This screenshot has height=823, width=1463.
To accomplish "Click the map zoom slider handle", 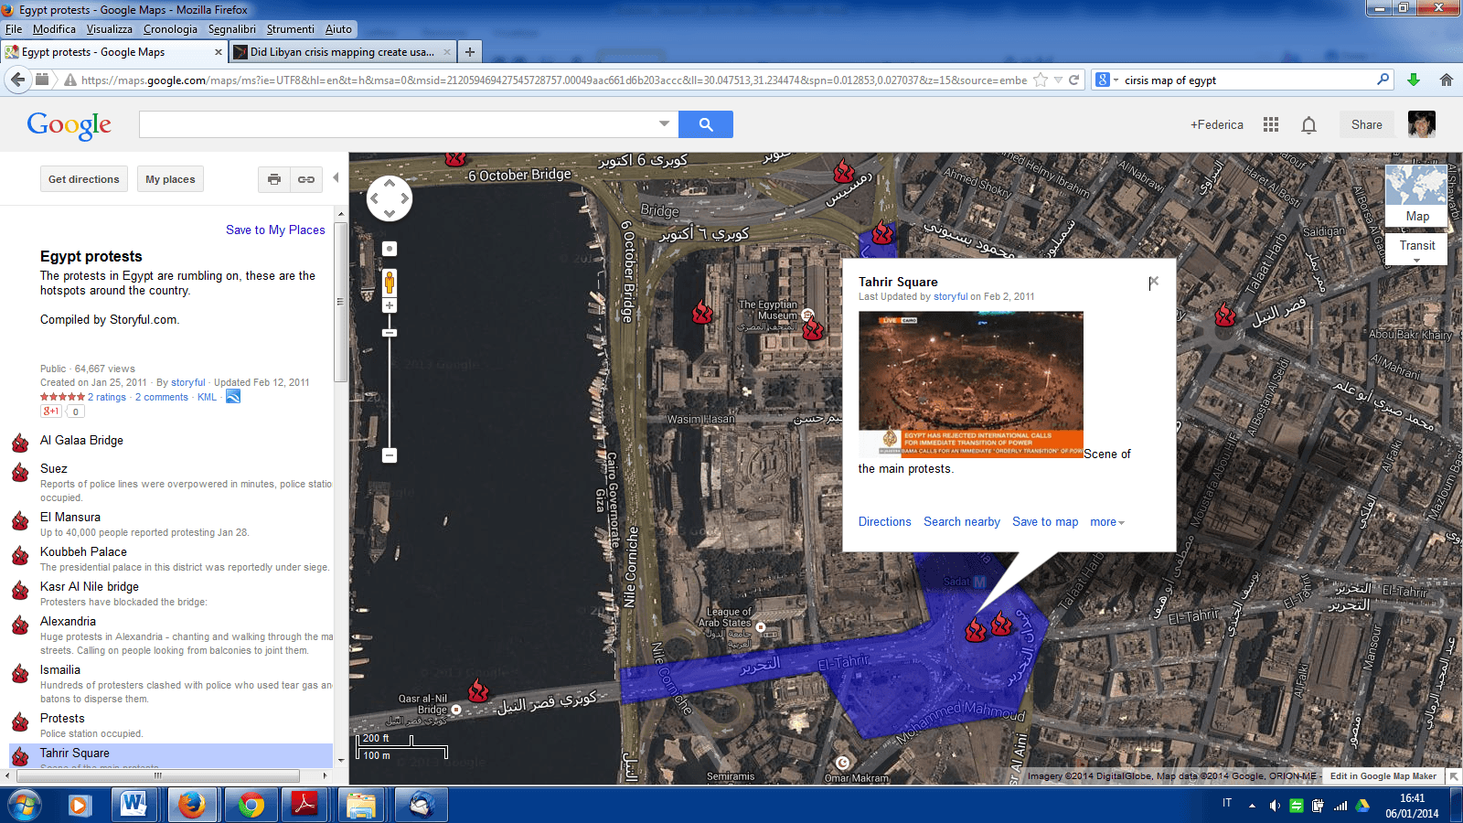I will click(x=390, y=333).
